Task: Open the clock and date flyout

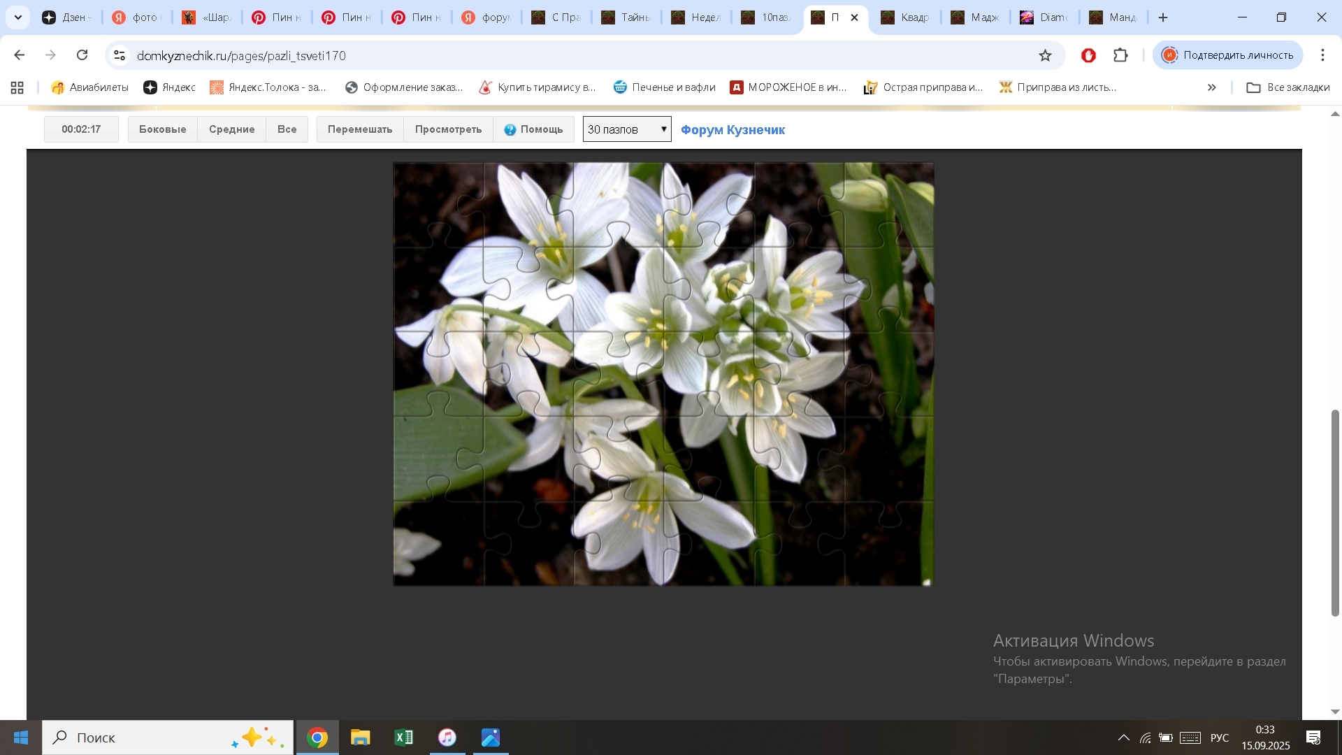Action: click(1265, 738)
